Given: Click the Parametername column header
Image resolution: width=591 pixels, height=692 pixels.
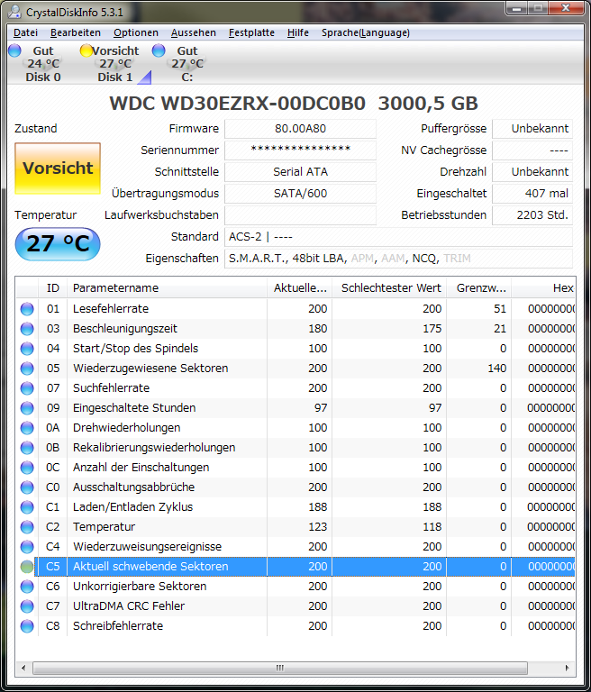Looking at the screenshot, I should click(x=167, y=288).
